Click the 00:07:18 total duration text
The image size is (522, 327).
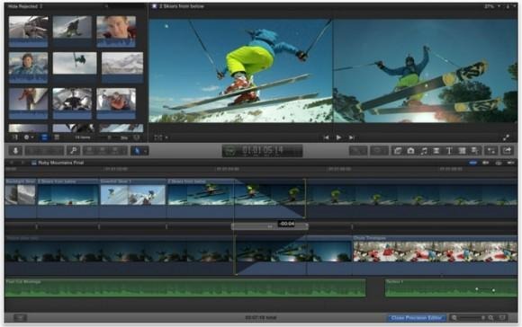261,318
